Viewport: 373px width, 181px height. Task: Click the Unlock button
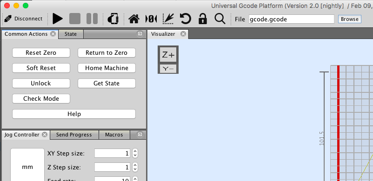41,84
